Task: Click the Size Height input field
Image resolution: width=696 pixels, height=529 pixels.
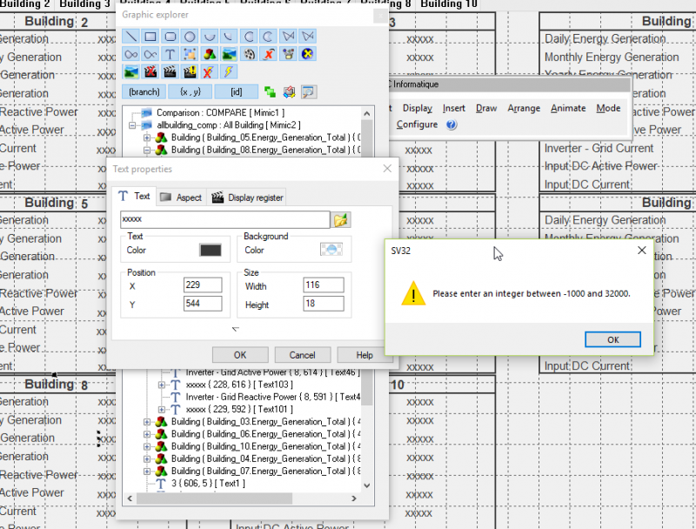Action: (324, 304)
